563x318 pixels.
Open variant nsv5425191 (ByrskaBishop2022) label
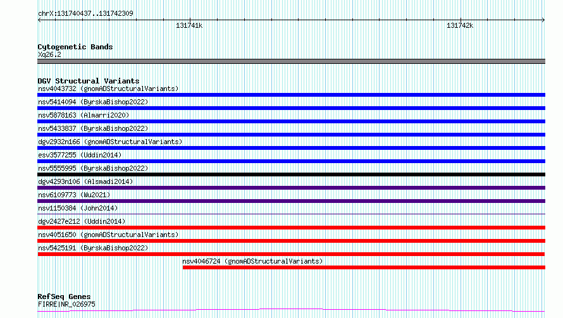pyautogui.click(x=93, y=248)
